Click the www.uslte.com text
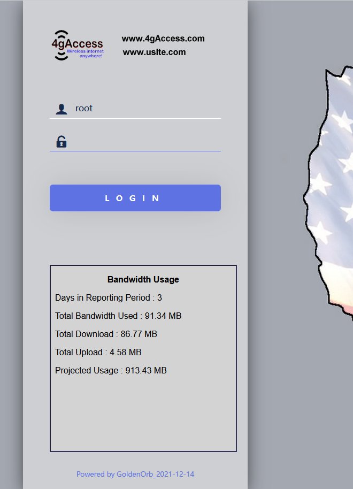 (x=155, y=52)
